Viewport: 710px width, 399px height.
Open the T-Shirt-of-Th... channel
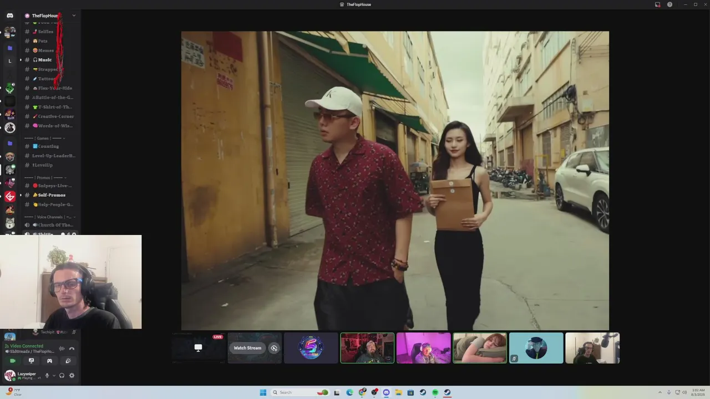coord(50,107)
